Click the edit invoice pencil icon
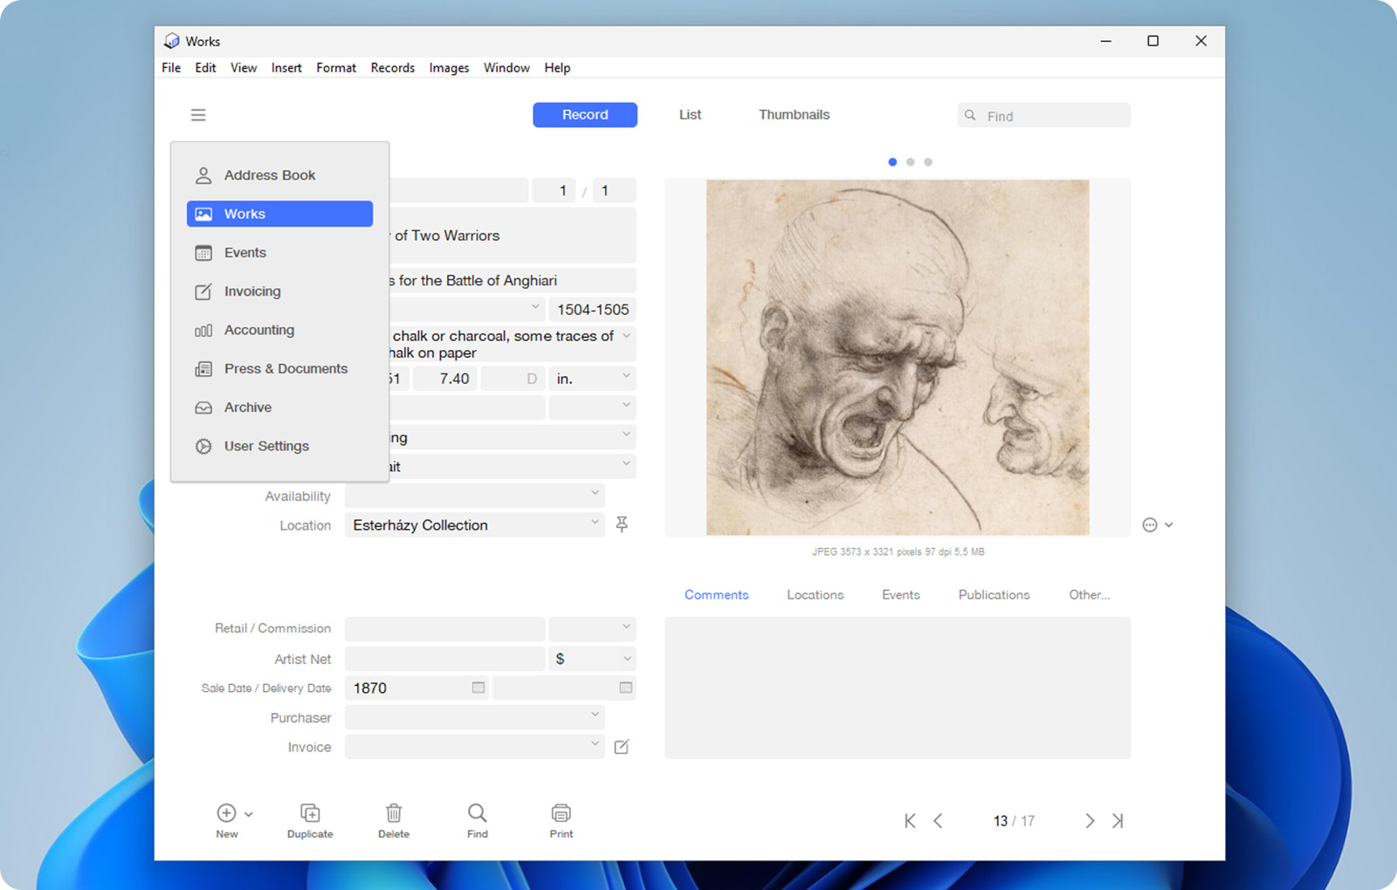Screen dimensions: 1397x890 click(622, 747)
